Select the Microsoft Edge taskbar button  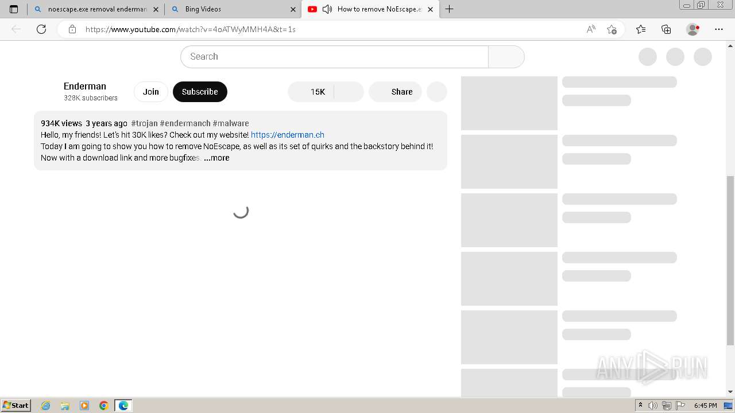[123, 406]
